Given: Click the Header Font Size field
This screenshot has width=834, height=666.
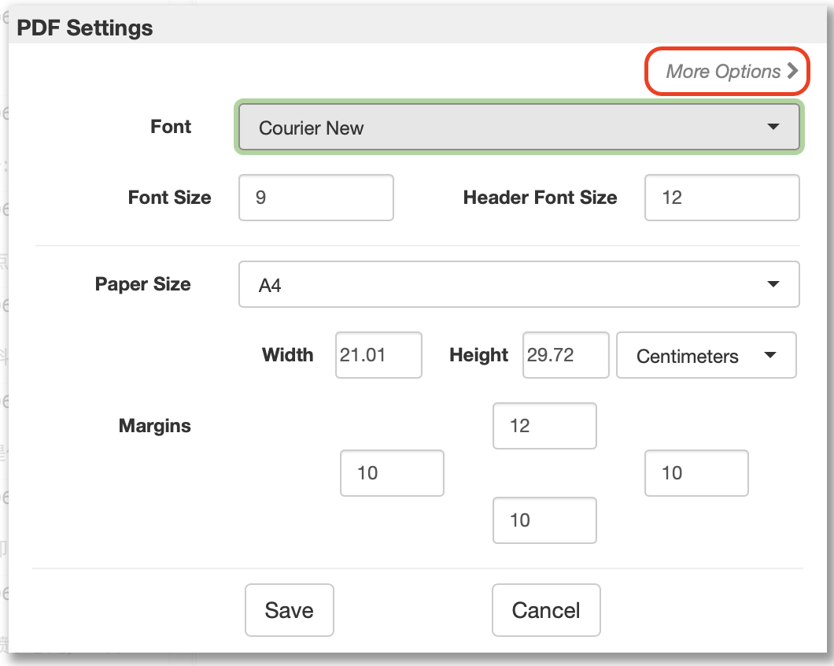Looking at the screenshot, I should click(721, 198).
